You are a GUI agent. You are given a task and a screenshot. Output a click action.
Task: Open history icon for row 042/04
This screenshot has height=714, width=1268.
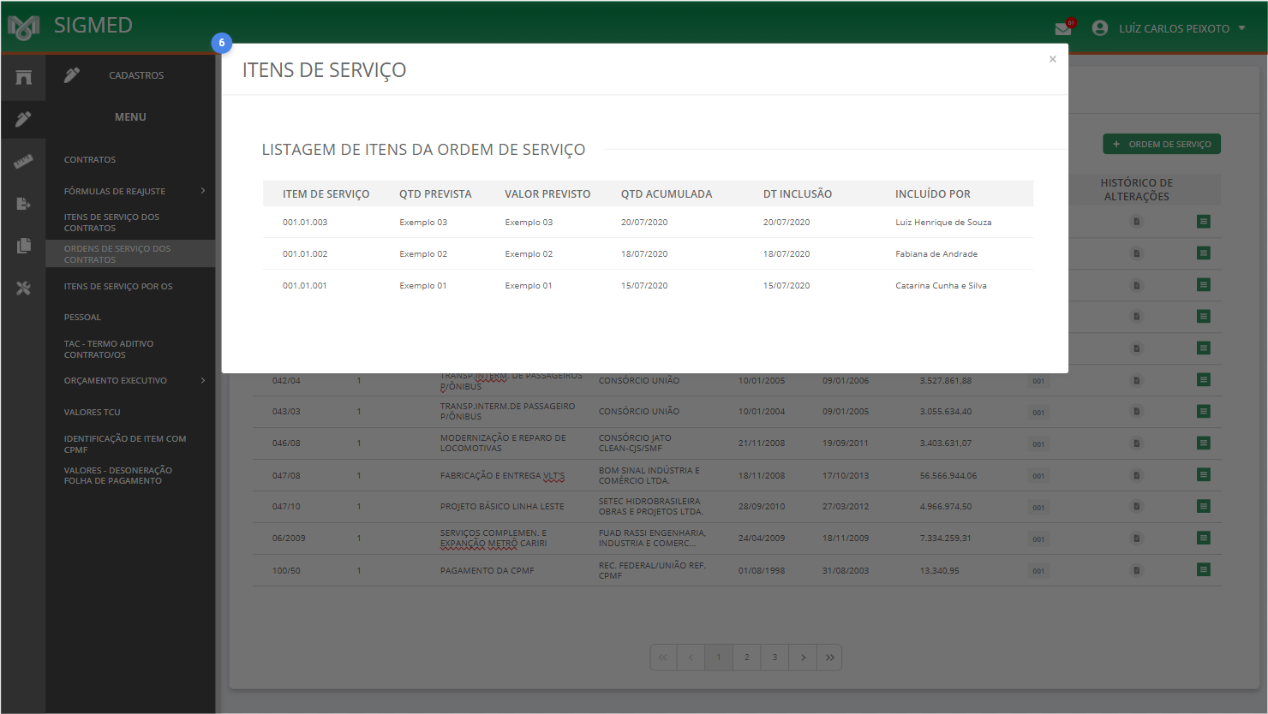coord(1137,380)
